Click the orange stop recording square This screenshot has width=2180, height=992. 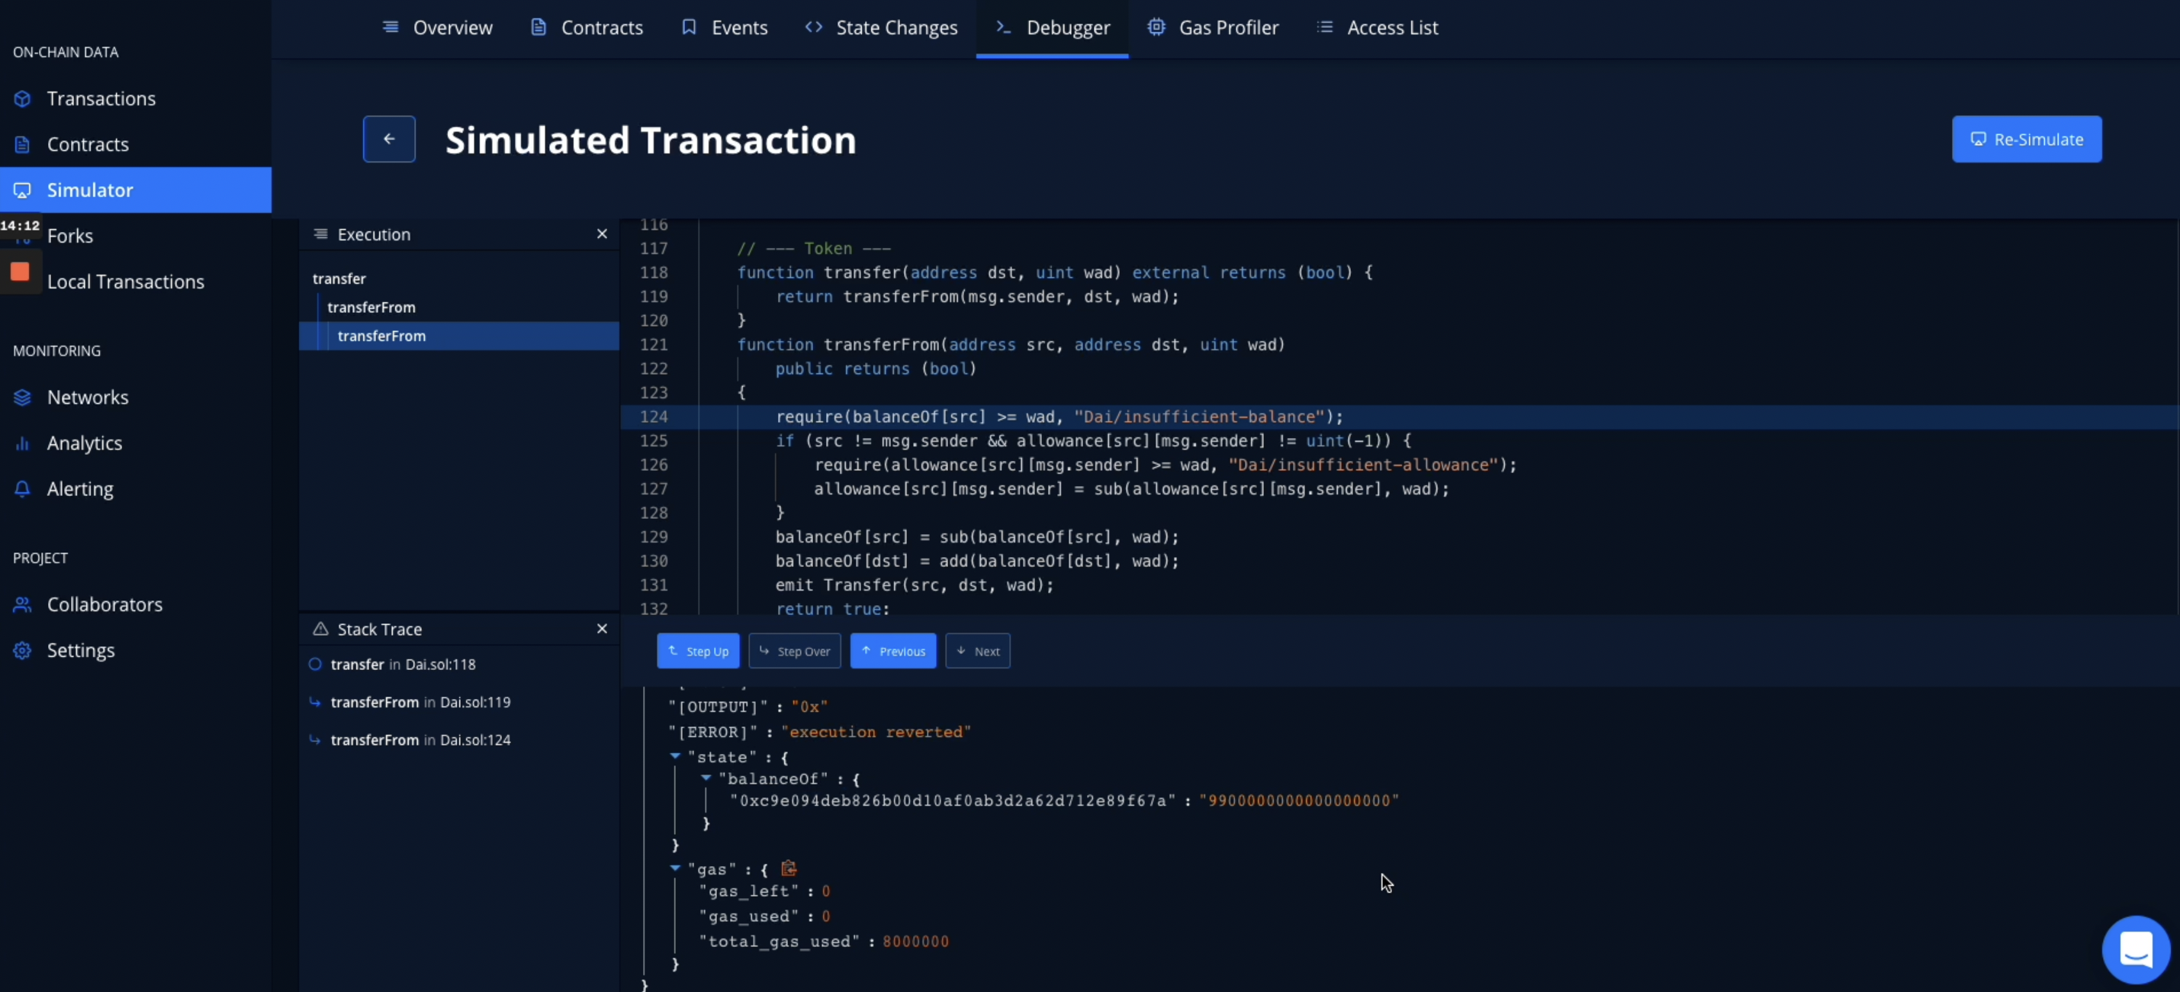coord(20,271)
